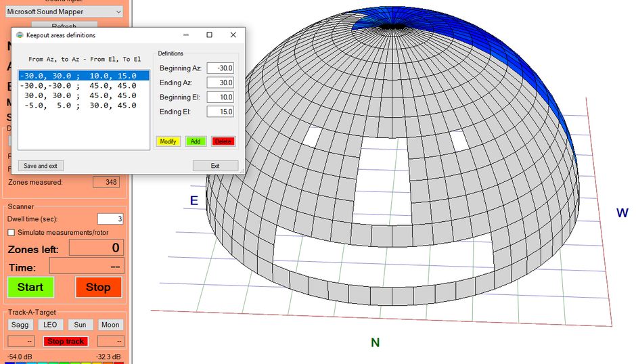Click the Beginning El input field

pos(221,97)
